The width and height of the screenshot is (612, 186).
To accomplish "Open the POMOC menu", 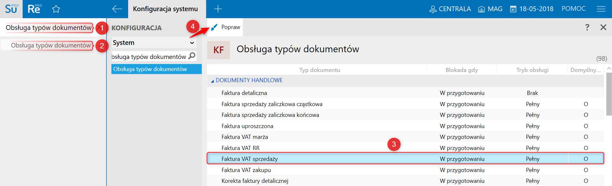I will click(x=573, y=9).
